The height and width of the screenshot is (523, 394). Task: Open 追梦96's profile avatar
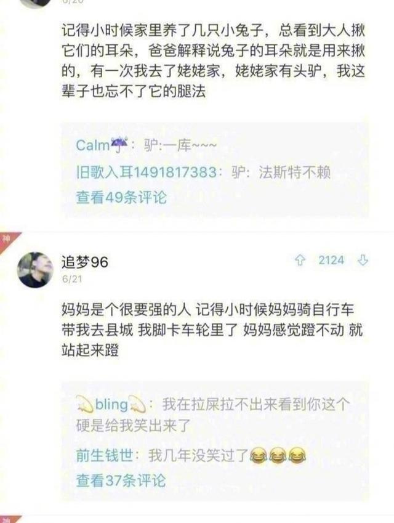[35, 269]
